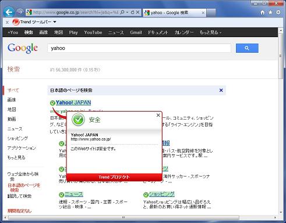
Task: Choose ウェブ全体から検索 option
Action: click(23, 176)
